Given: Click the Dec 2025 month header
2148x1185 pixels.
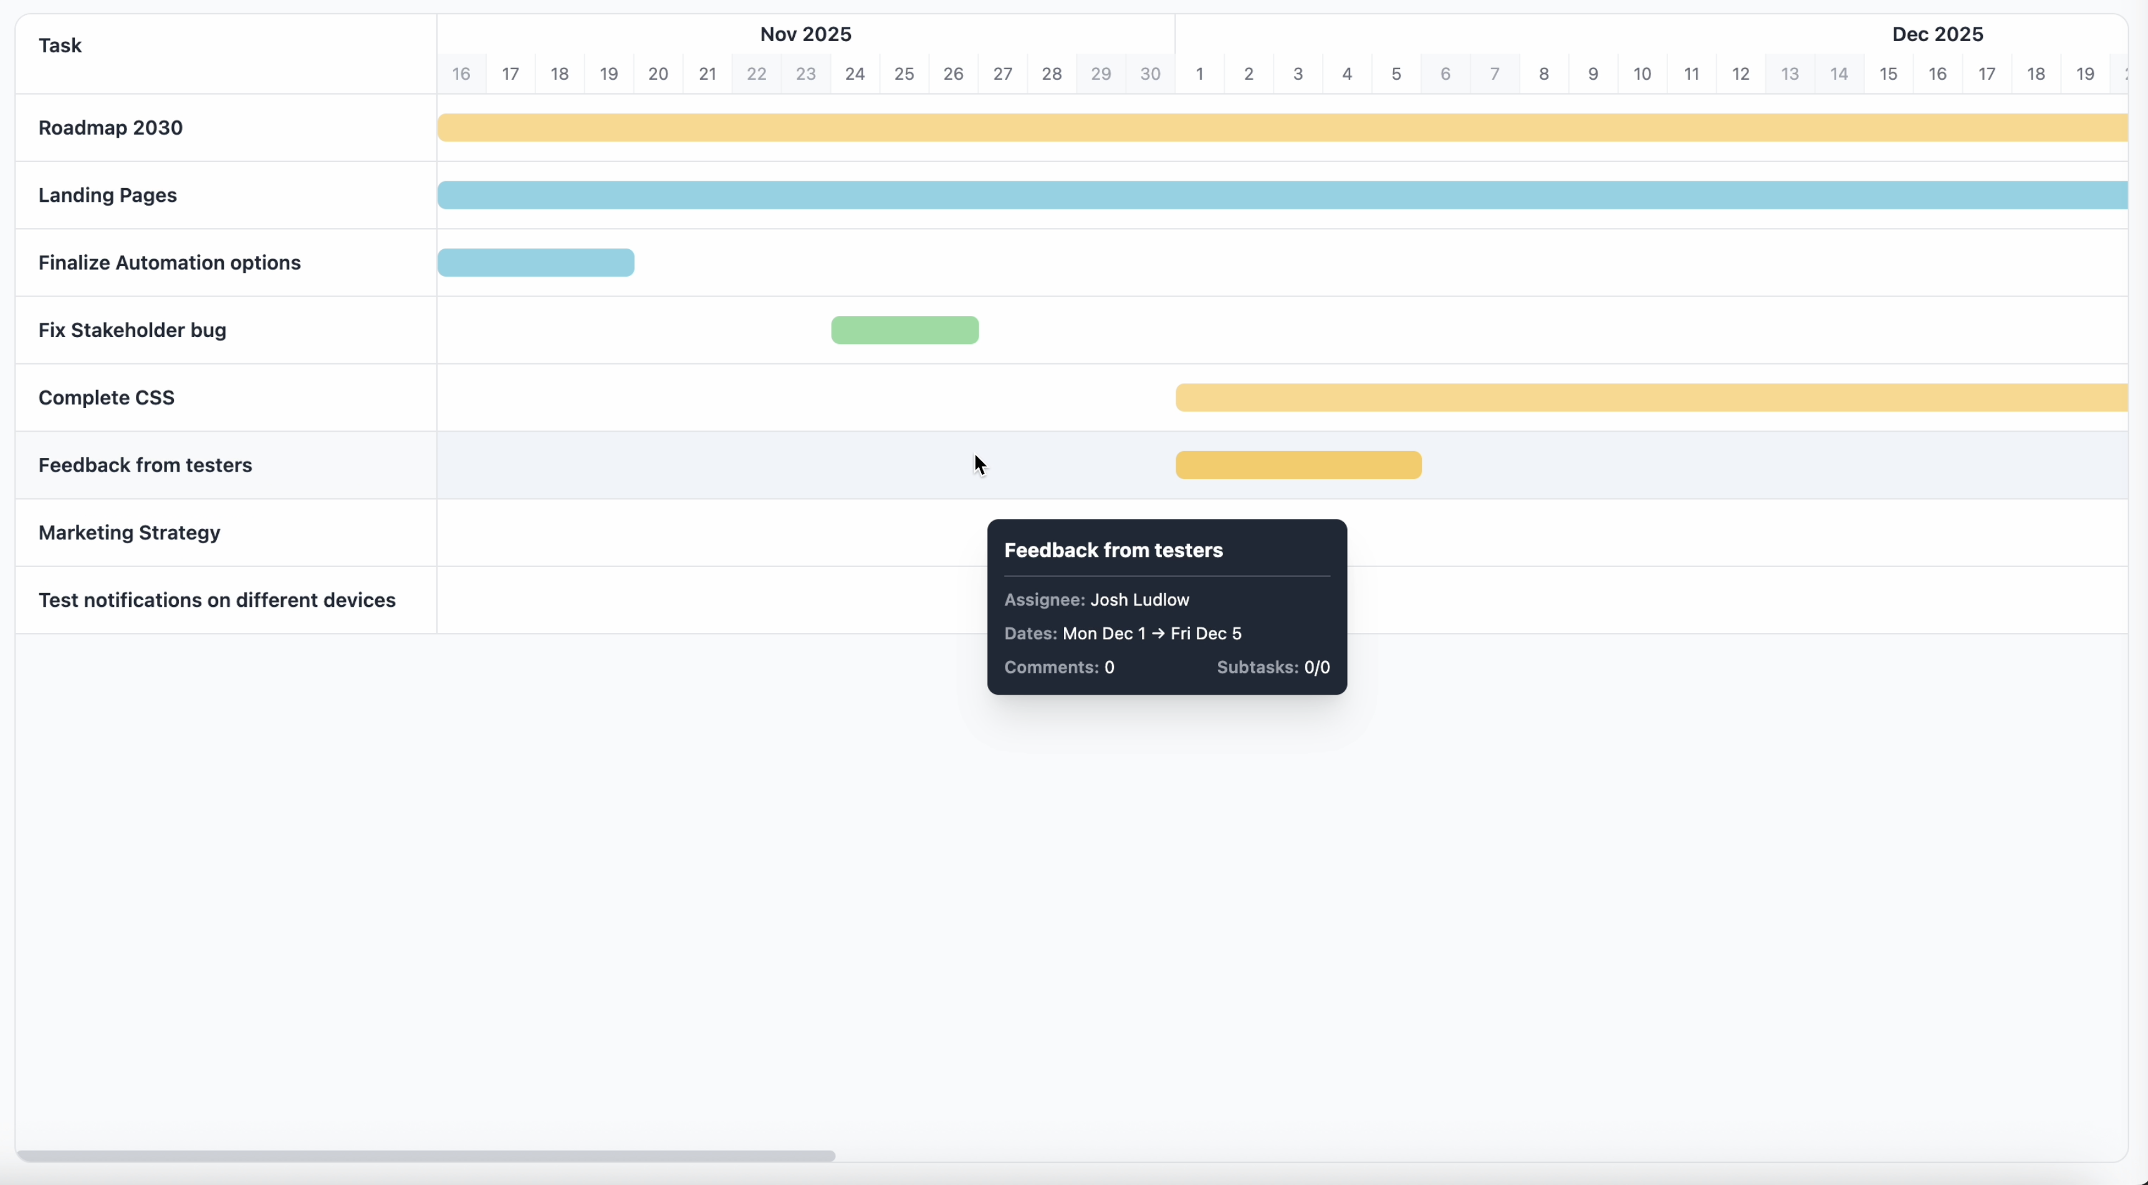Looking at the screenshot, I should pos(1937,34).
